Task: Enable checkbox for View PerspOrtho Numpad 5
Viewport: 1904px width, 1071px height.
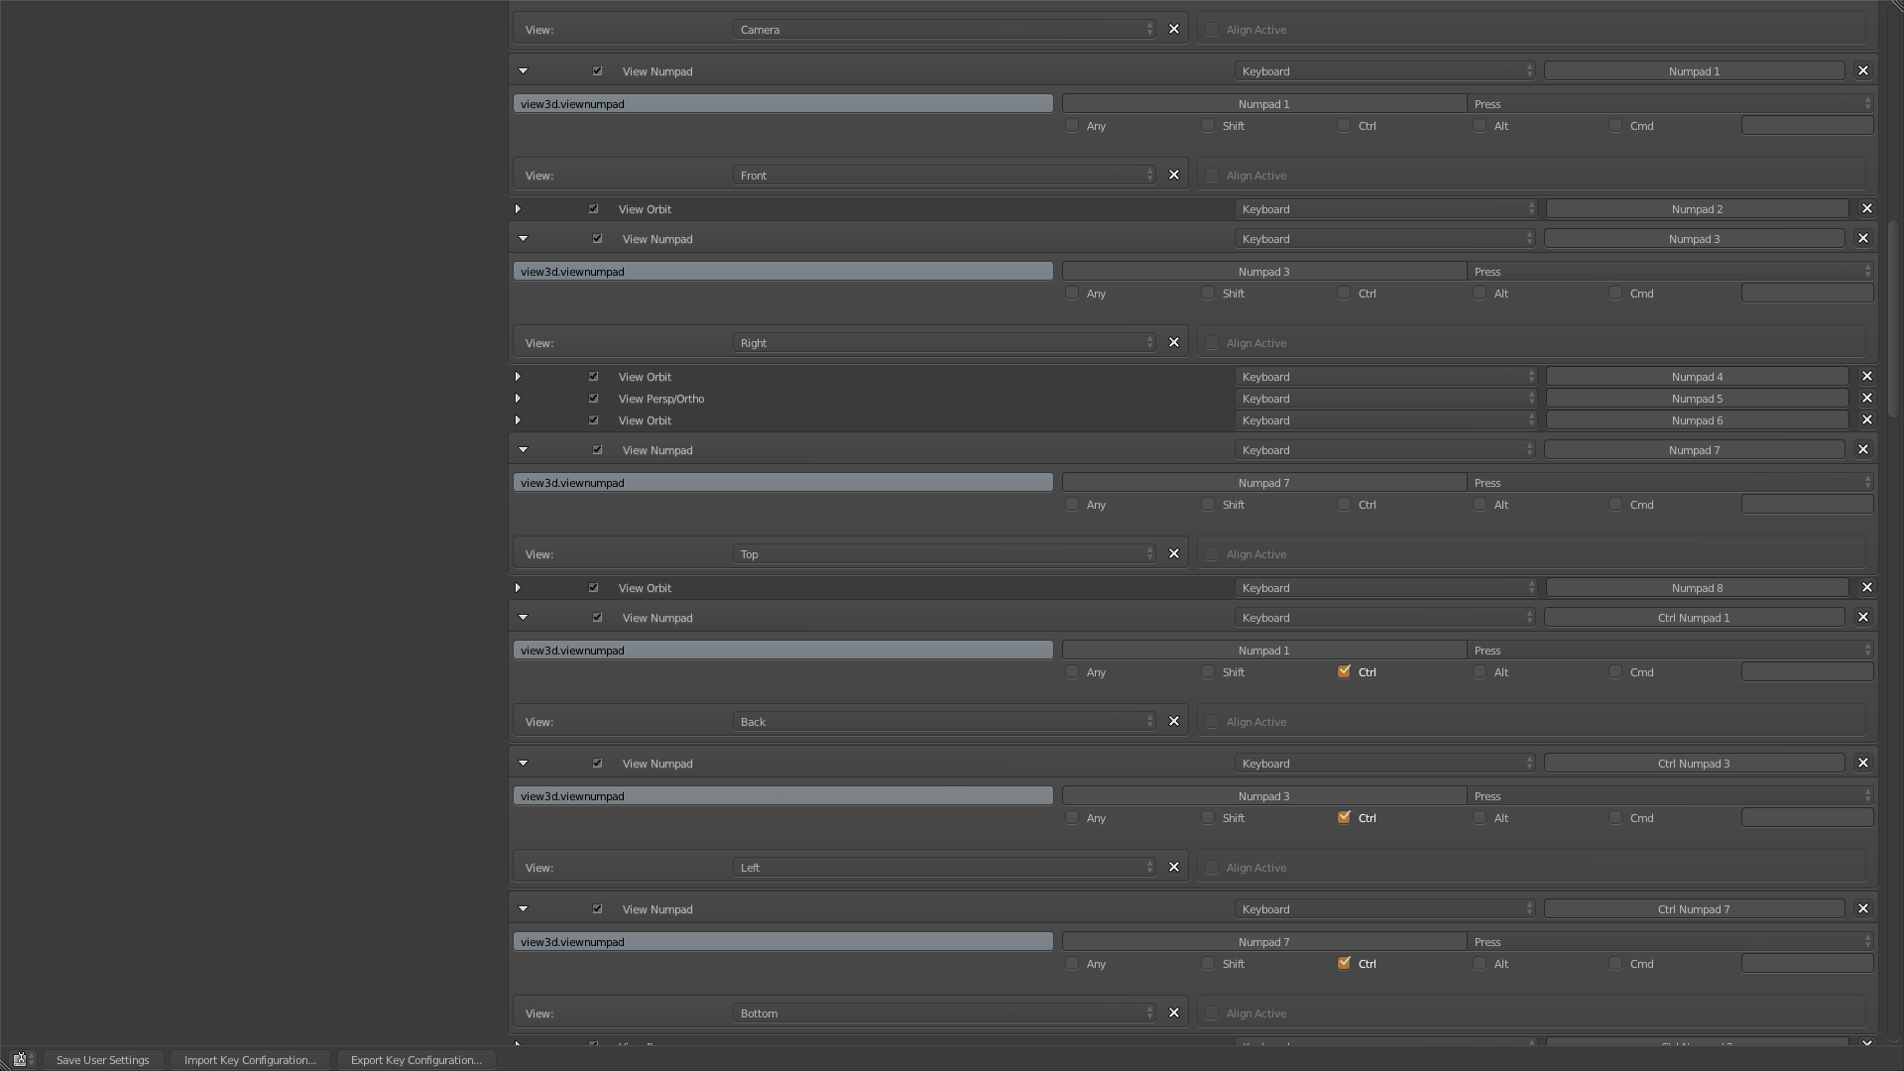Action: pos(595,399)
